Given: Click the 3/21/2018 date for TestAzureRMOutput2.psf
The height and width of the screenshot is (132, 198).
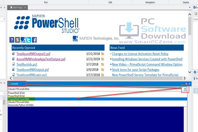Looking at the screenshot, I should pyautogui.click(x=93, y=54).
